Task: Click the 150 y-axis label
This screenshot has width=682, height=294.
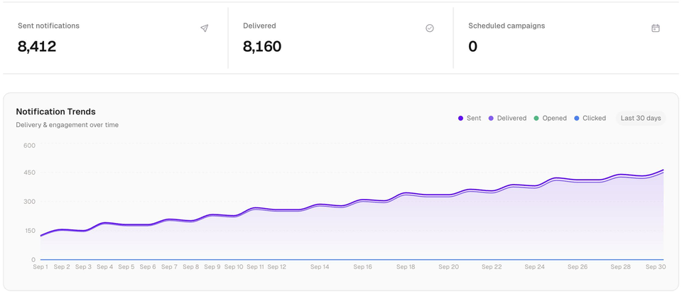Action: 29,231
